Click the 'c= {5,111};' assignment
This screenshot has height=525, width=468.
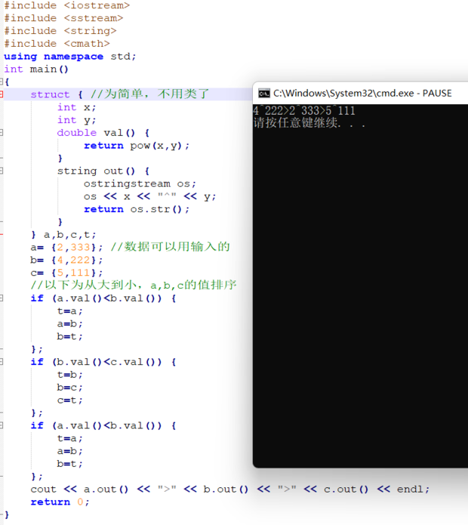(x=66, y=273)
